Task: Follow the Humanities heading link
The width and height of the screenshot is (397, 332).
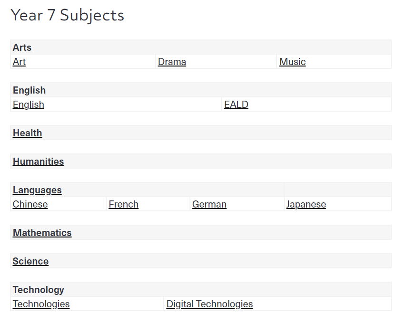Action: point(38,161)
